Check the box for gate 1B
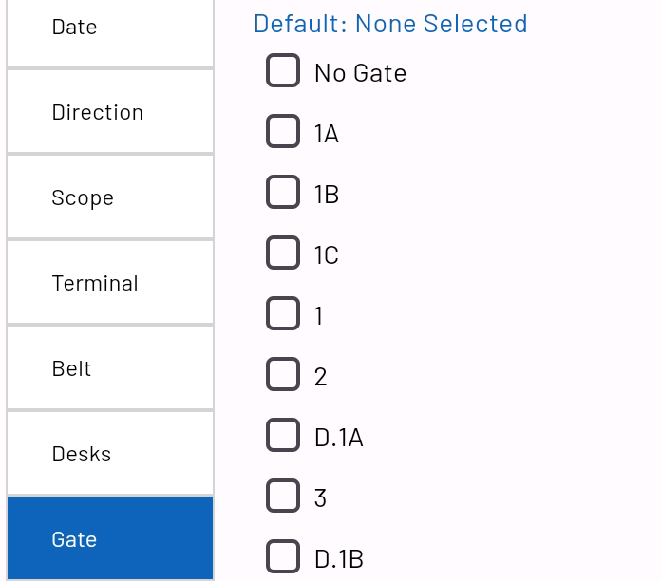661x581 pixels. pyautogui.click(x=283, y=192)
